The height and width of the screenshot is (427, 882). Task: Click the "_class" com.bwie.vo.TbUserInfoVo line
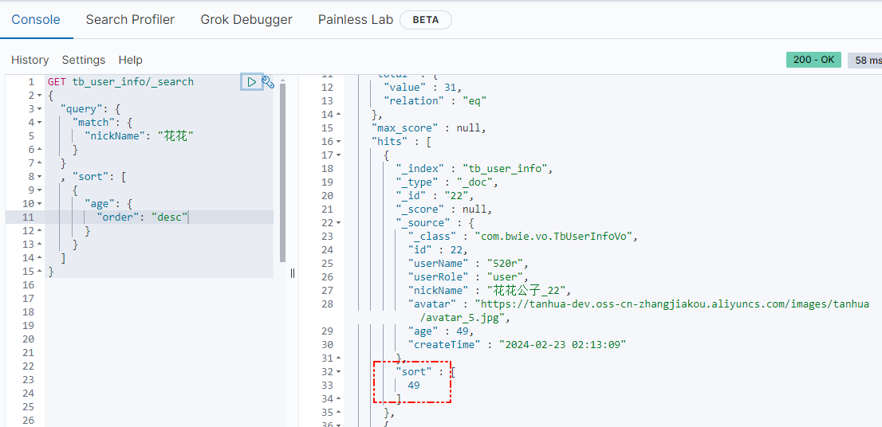pos(523,236)
